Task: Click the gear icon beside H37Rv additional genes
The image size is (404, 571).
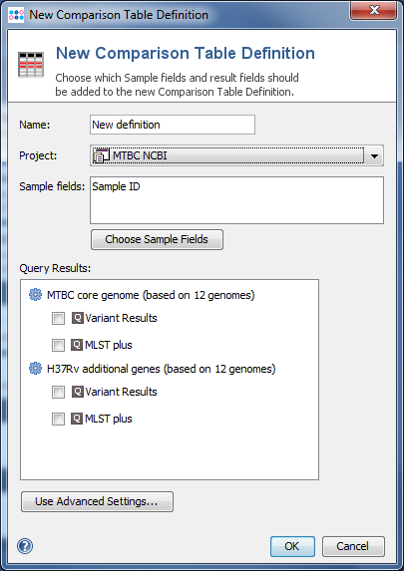Action: click(x=35, y=369)
